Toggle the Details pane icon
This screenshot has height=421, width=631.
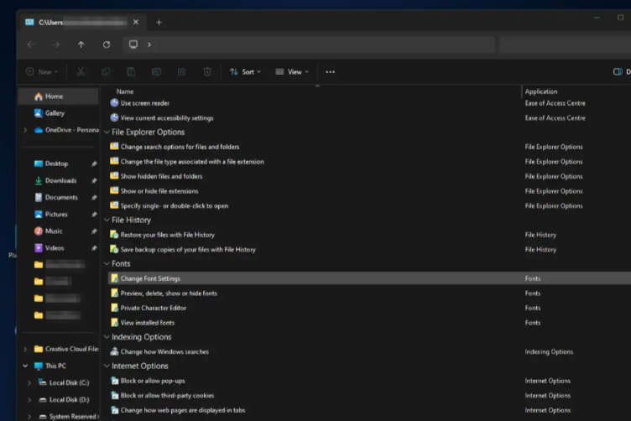[x=618, y=72]
